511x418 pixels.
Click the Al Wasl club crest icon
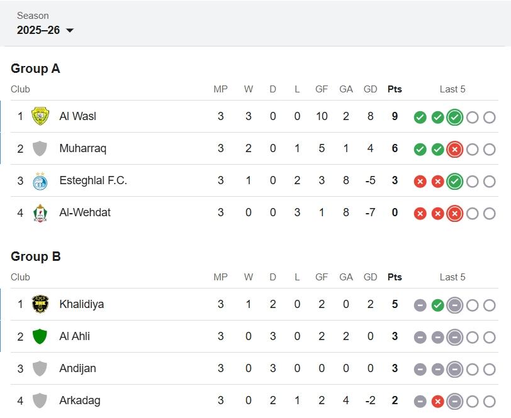pyautogui.click(x=40, y=116)
